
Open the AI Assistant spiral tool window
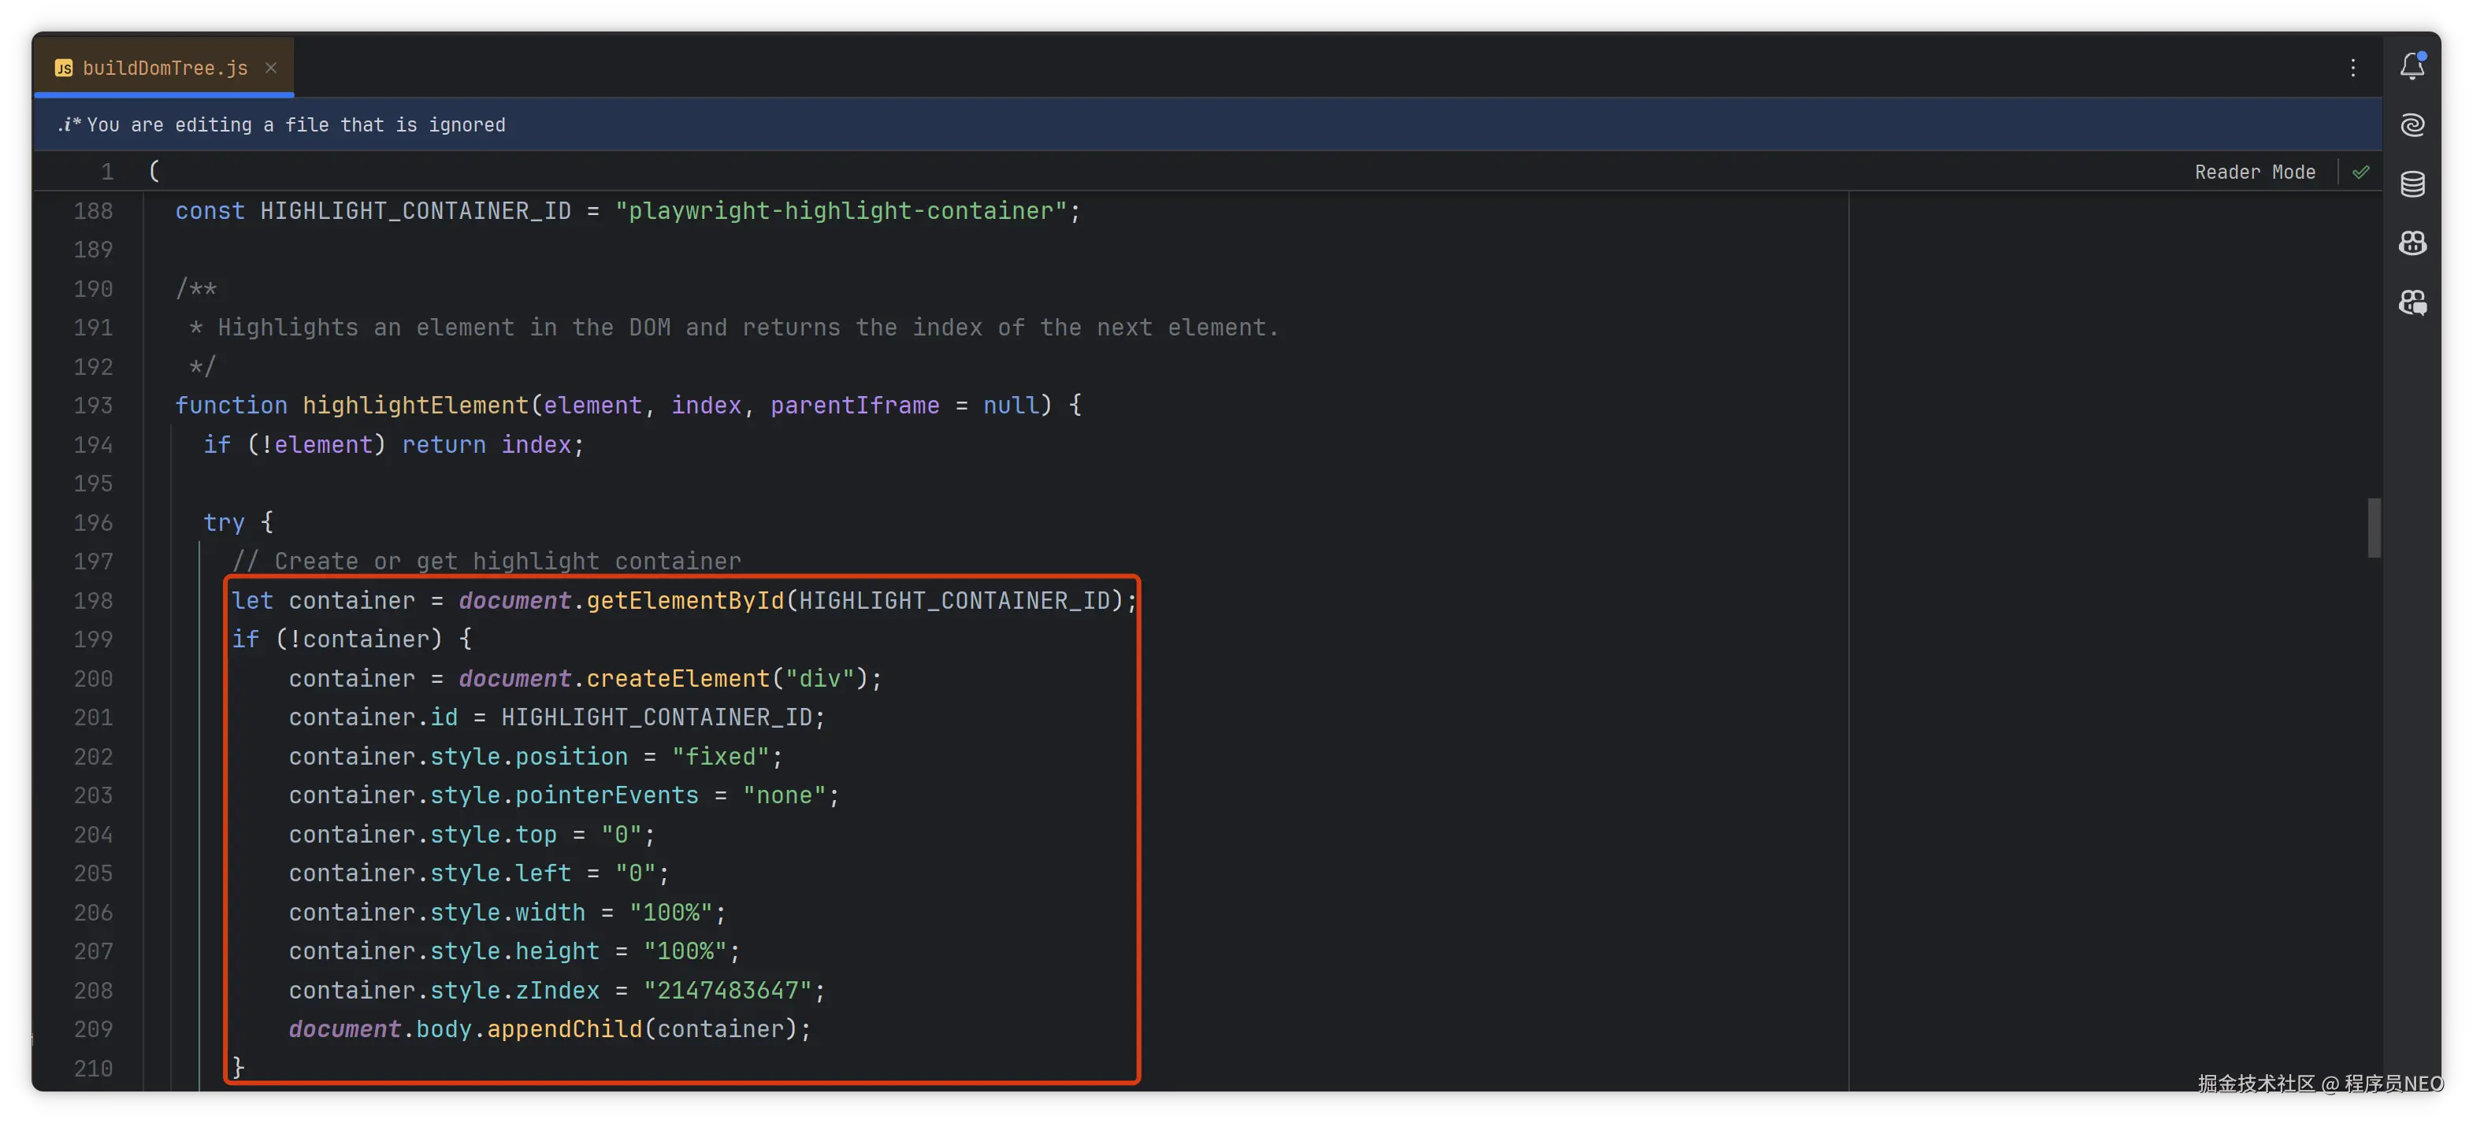2412,124
